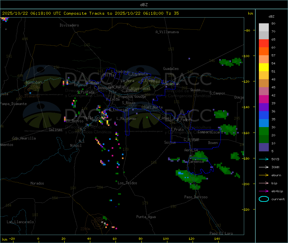The width and height of the screenshot is (288, 243).
Task: Click the Morados map label
Action: tap(37, 183)
